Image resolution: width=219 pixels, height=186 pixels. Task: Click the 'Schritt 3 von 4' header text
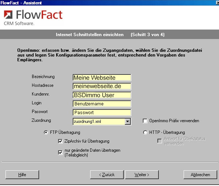pyautogui.click(x=147, y=35)
